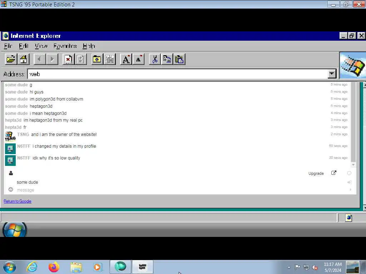Open Favorites folder icon

[97, 59]
